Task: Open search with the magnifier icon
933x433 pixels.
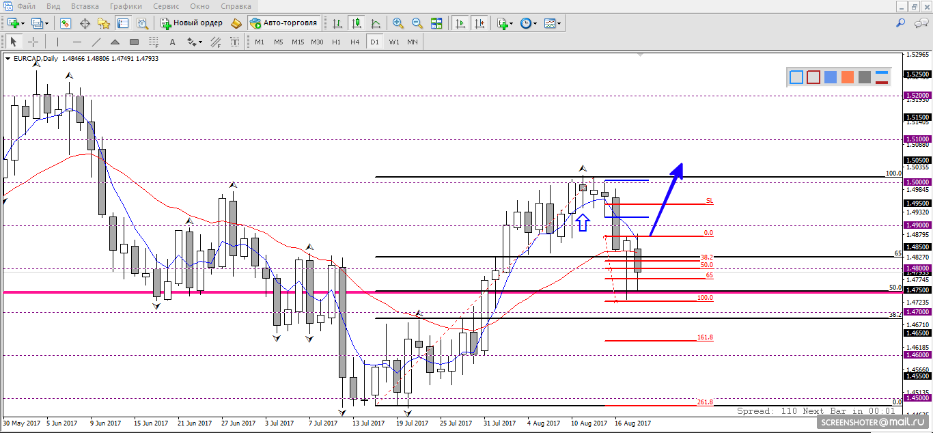Action: pyautogui.click(x=901, y=23)
